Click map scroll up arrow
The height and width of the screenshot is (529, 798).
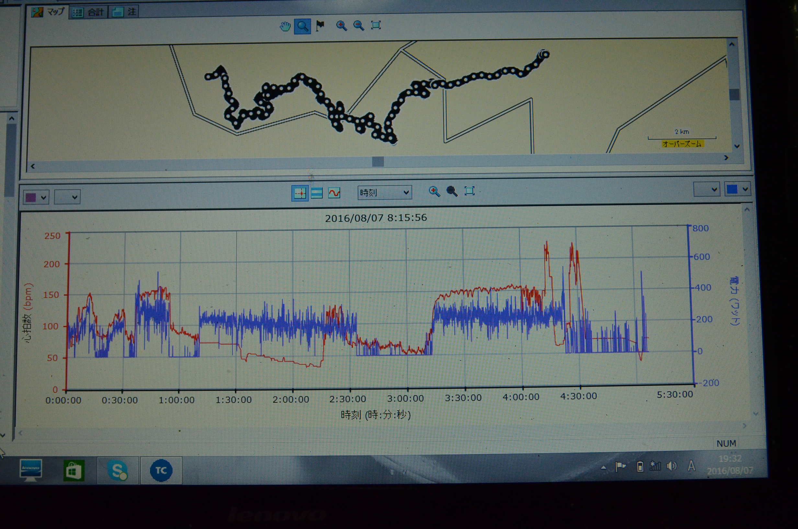pos(732,44)
